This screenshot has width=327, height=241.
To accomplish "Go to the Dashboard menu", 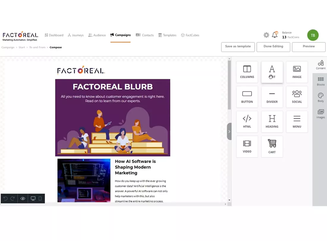I will (x=54, y=35).
